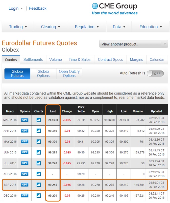Image resolution: width=170 pixels, height=203 pixels.
Task: Switch to the Volume tab
Action: [x=56, y=60]
